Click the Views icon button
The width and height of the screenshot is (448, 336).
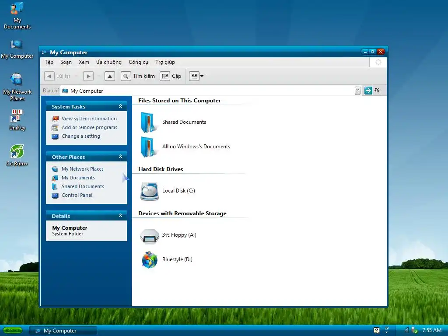click(x=194, y=76)
